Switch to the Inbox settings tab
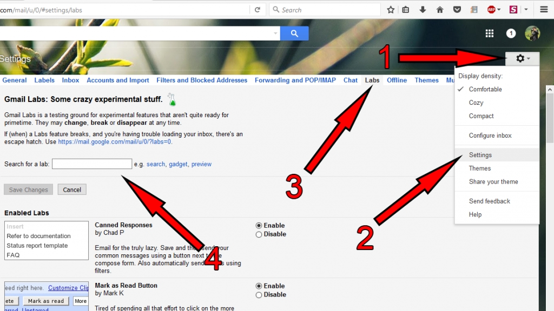554x311 pixels. 70,80
